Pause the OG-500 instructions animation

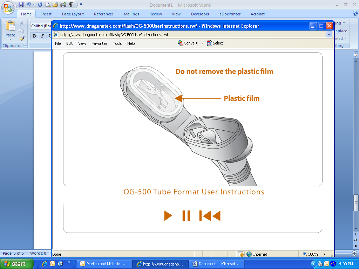(x=186, y=216)
